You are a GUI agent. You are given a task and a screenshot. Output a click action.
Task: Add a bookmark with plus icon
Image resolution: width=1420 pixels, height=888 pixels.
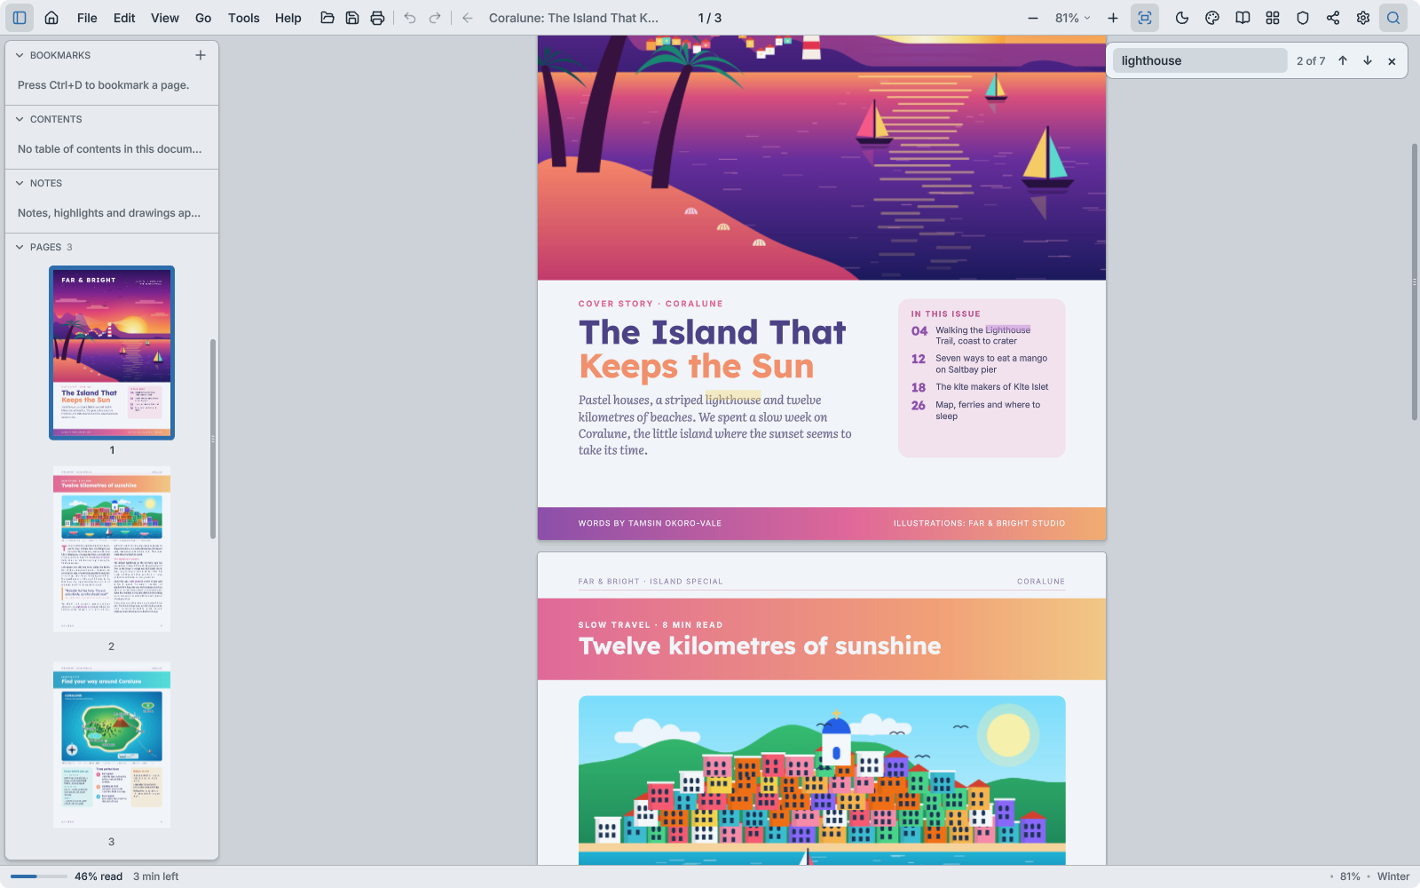[201, 55]
